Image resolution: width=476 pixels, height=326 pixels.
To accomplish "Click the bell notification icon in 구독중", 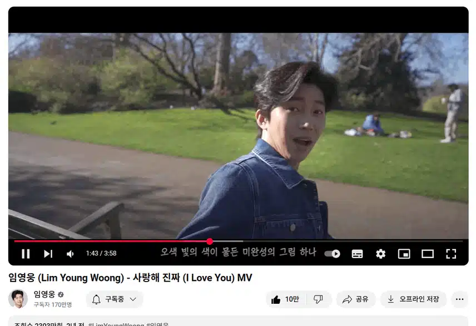I will pos(96,299).
